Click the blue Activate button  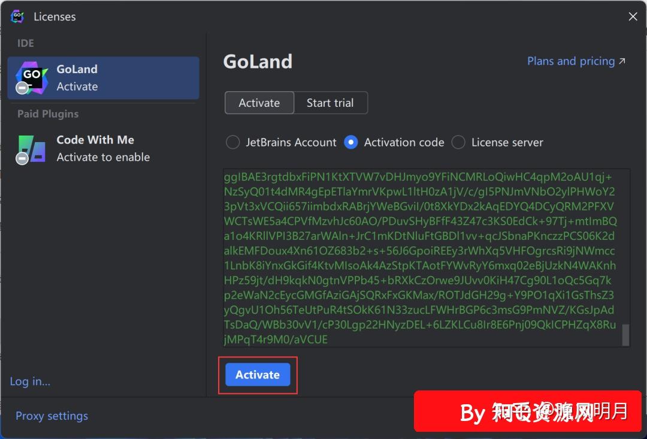(258, 374)
